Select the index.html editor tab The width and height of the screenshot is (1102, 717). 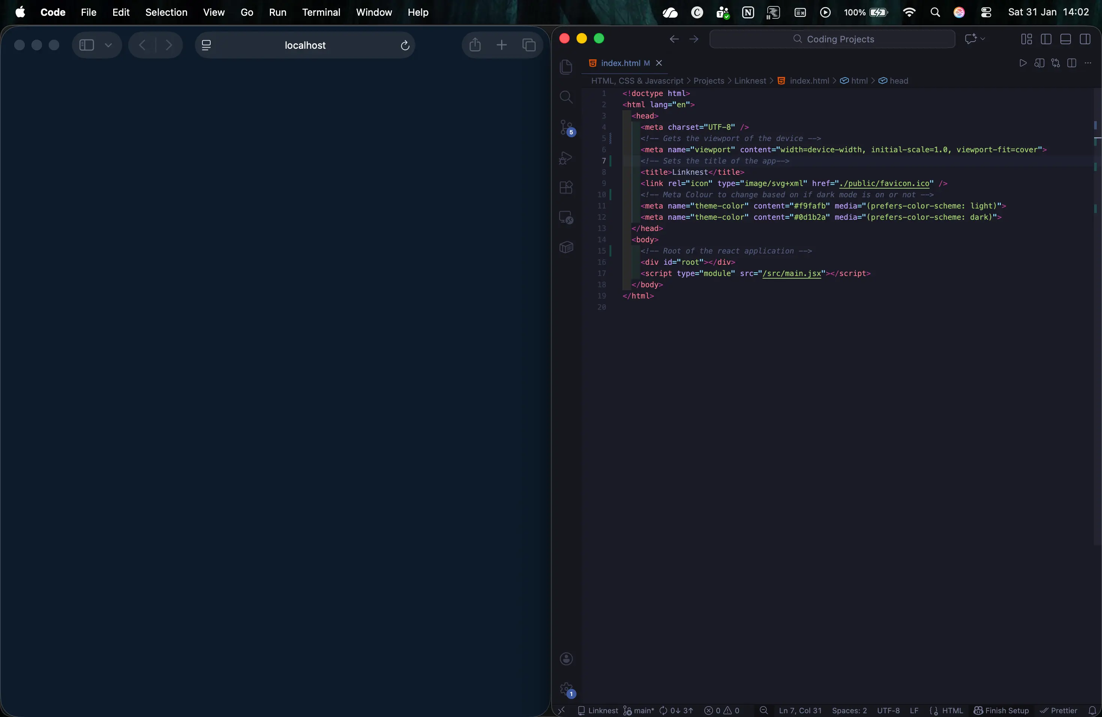(620, 63)
